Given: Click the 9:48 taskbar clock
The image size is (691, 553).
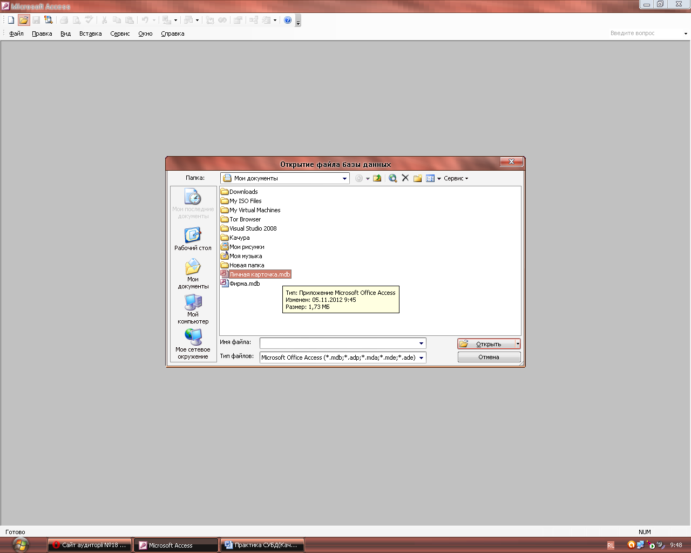Looking at the screenshot, I should [x=676, y=545].
